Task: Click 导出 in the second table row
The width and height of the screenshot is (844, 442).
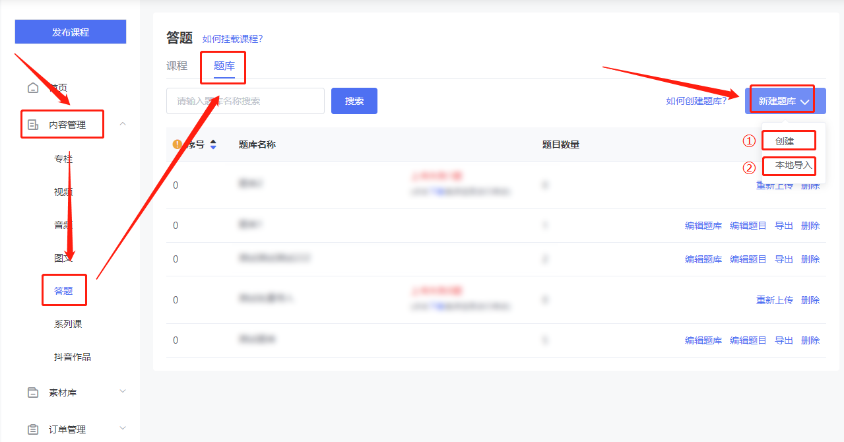Action: 784,226
